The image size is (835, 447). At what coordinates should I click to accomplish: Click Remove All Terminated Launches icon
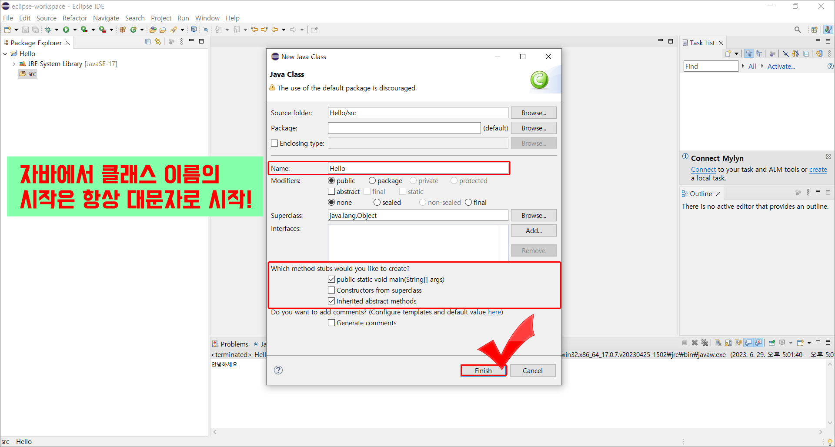(x=705, y=343)
